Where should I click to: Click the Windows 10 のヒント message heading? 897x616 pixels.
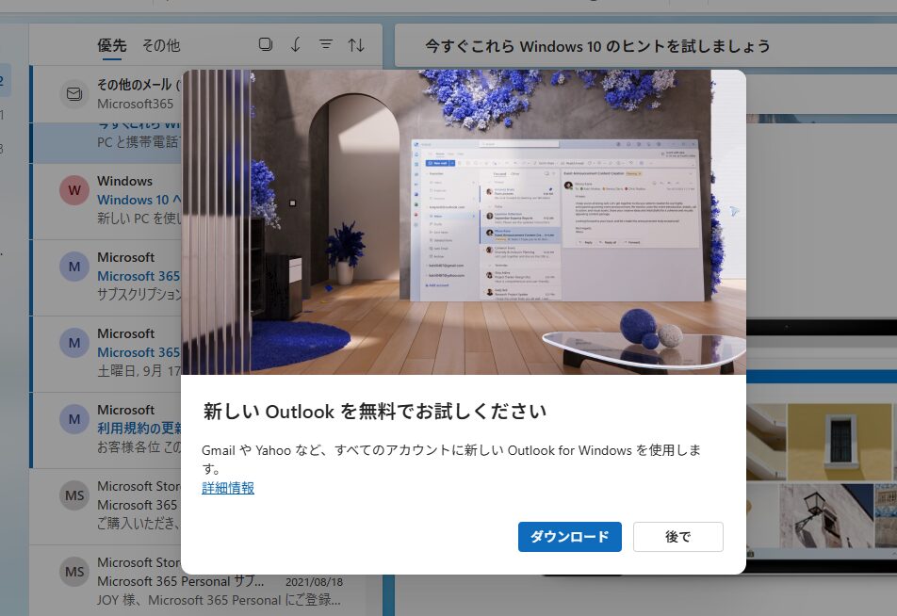(597, 46)
